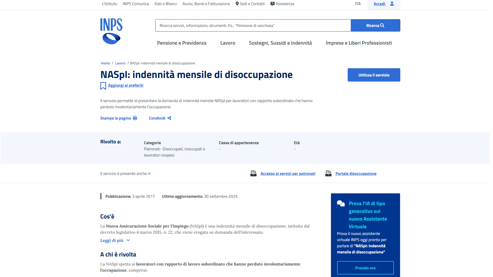This screenshot has width=493, height=277.
Task: Click the Il servizio è presente anche in text
Action: (x=126, y=174)
